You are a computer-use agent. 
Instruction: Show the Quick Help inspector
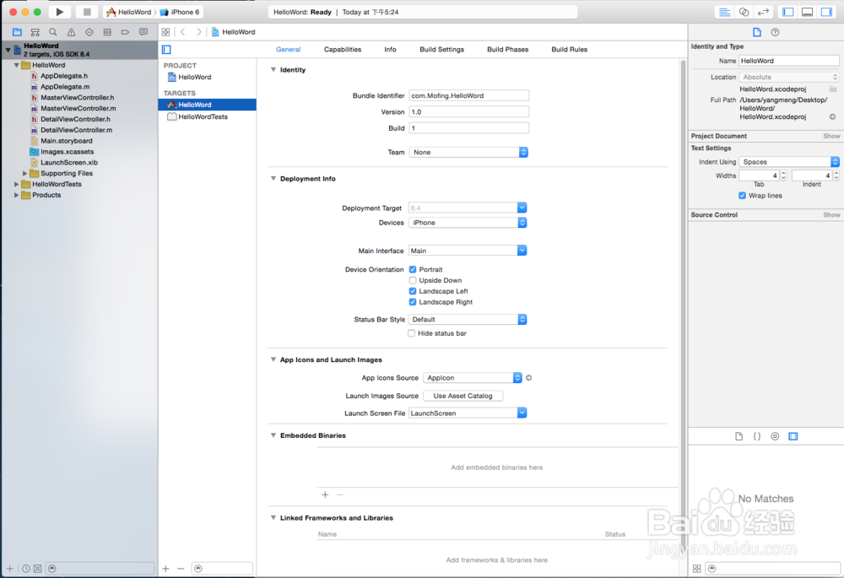point(775,32)
